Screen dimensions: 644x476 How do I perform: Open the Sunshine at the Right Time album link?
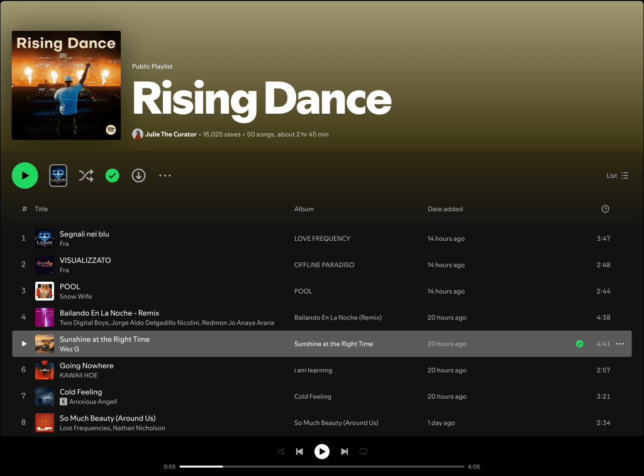(333, 344)
